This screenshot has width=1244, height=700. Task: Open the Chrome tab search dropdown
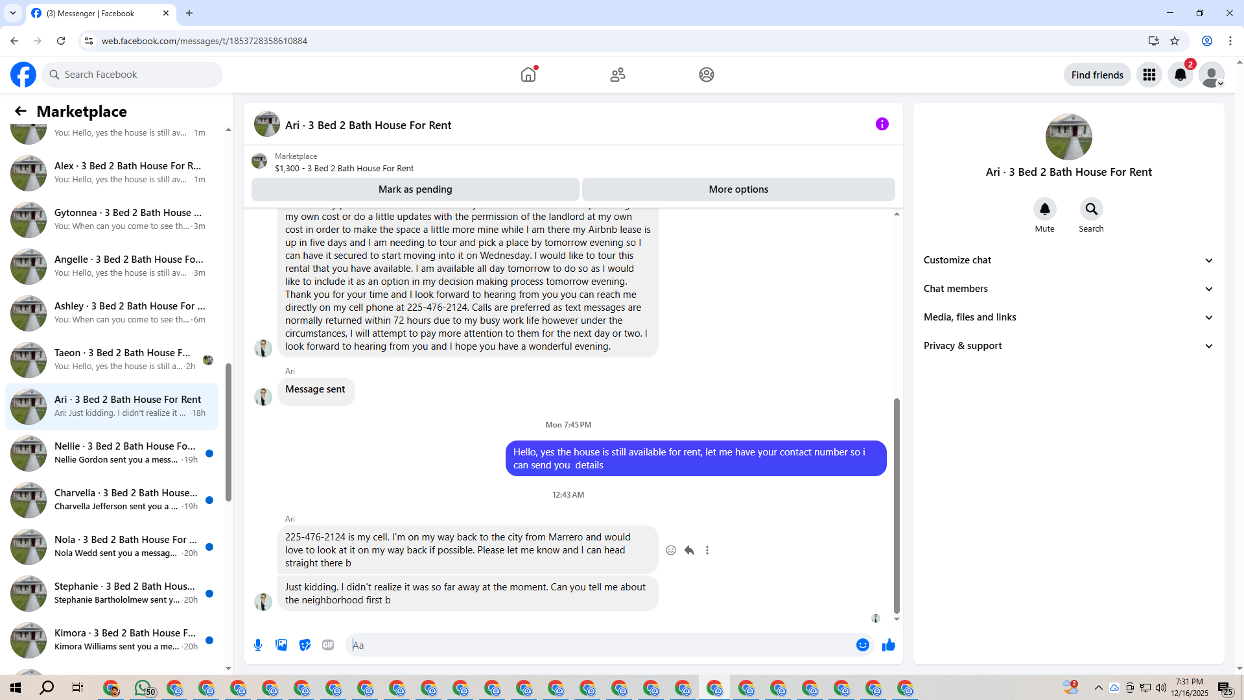(12, 13)
